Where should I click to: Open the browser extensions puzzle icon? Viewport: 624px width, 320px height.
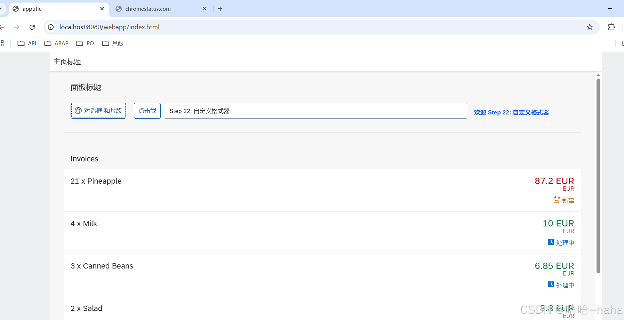tap(611, 27)
